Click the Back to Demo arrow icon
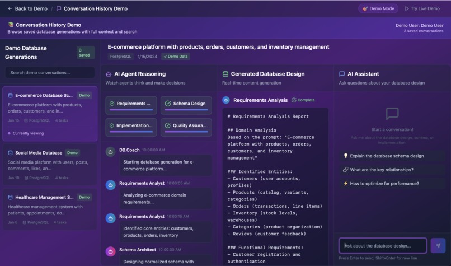451x266 pixels. 10,8
